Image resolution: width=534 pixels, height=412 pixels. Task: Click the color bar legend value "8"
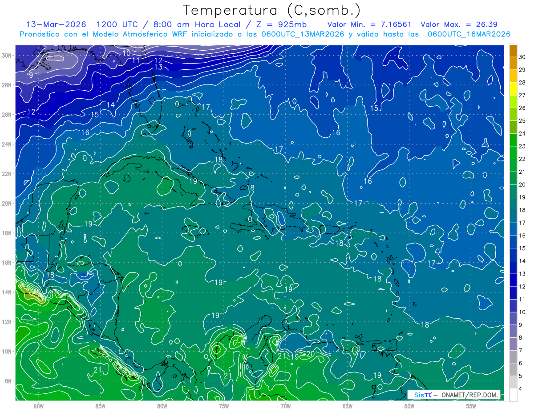(x=521, y=338)
